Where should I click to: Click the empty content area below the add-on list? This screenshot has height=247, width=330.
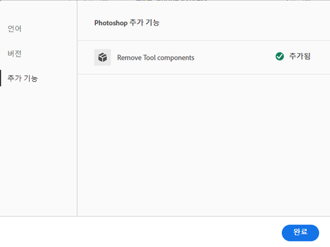204,145
